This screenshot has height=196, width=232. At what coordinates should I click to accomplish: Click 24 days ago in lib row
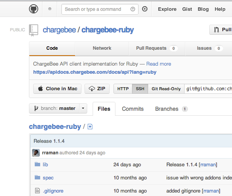coord(127,165)
